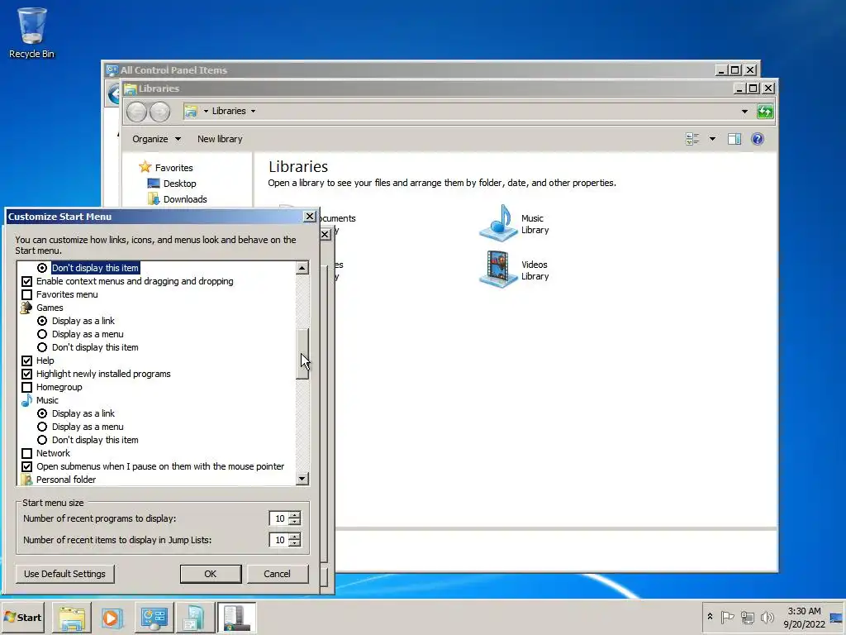Click the network tray icon
The image size is (846, 635).
click(x=747, y=617)
